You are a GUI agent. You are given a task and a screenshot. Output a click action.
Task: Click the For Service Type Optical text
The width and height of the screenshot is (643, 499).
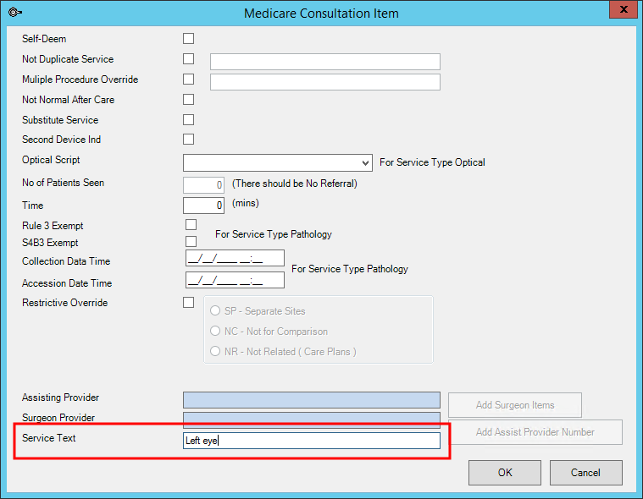click(432, 162)
